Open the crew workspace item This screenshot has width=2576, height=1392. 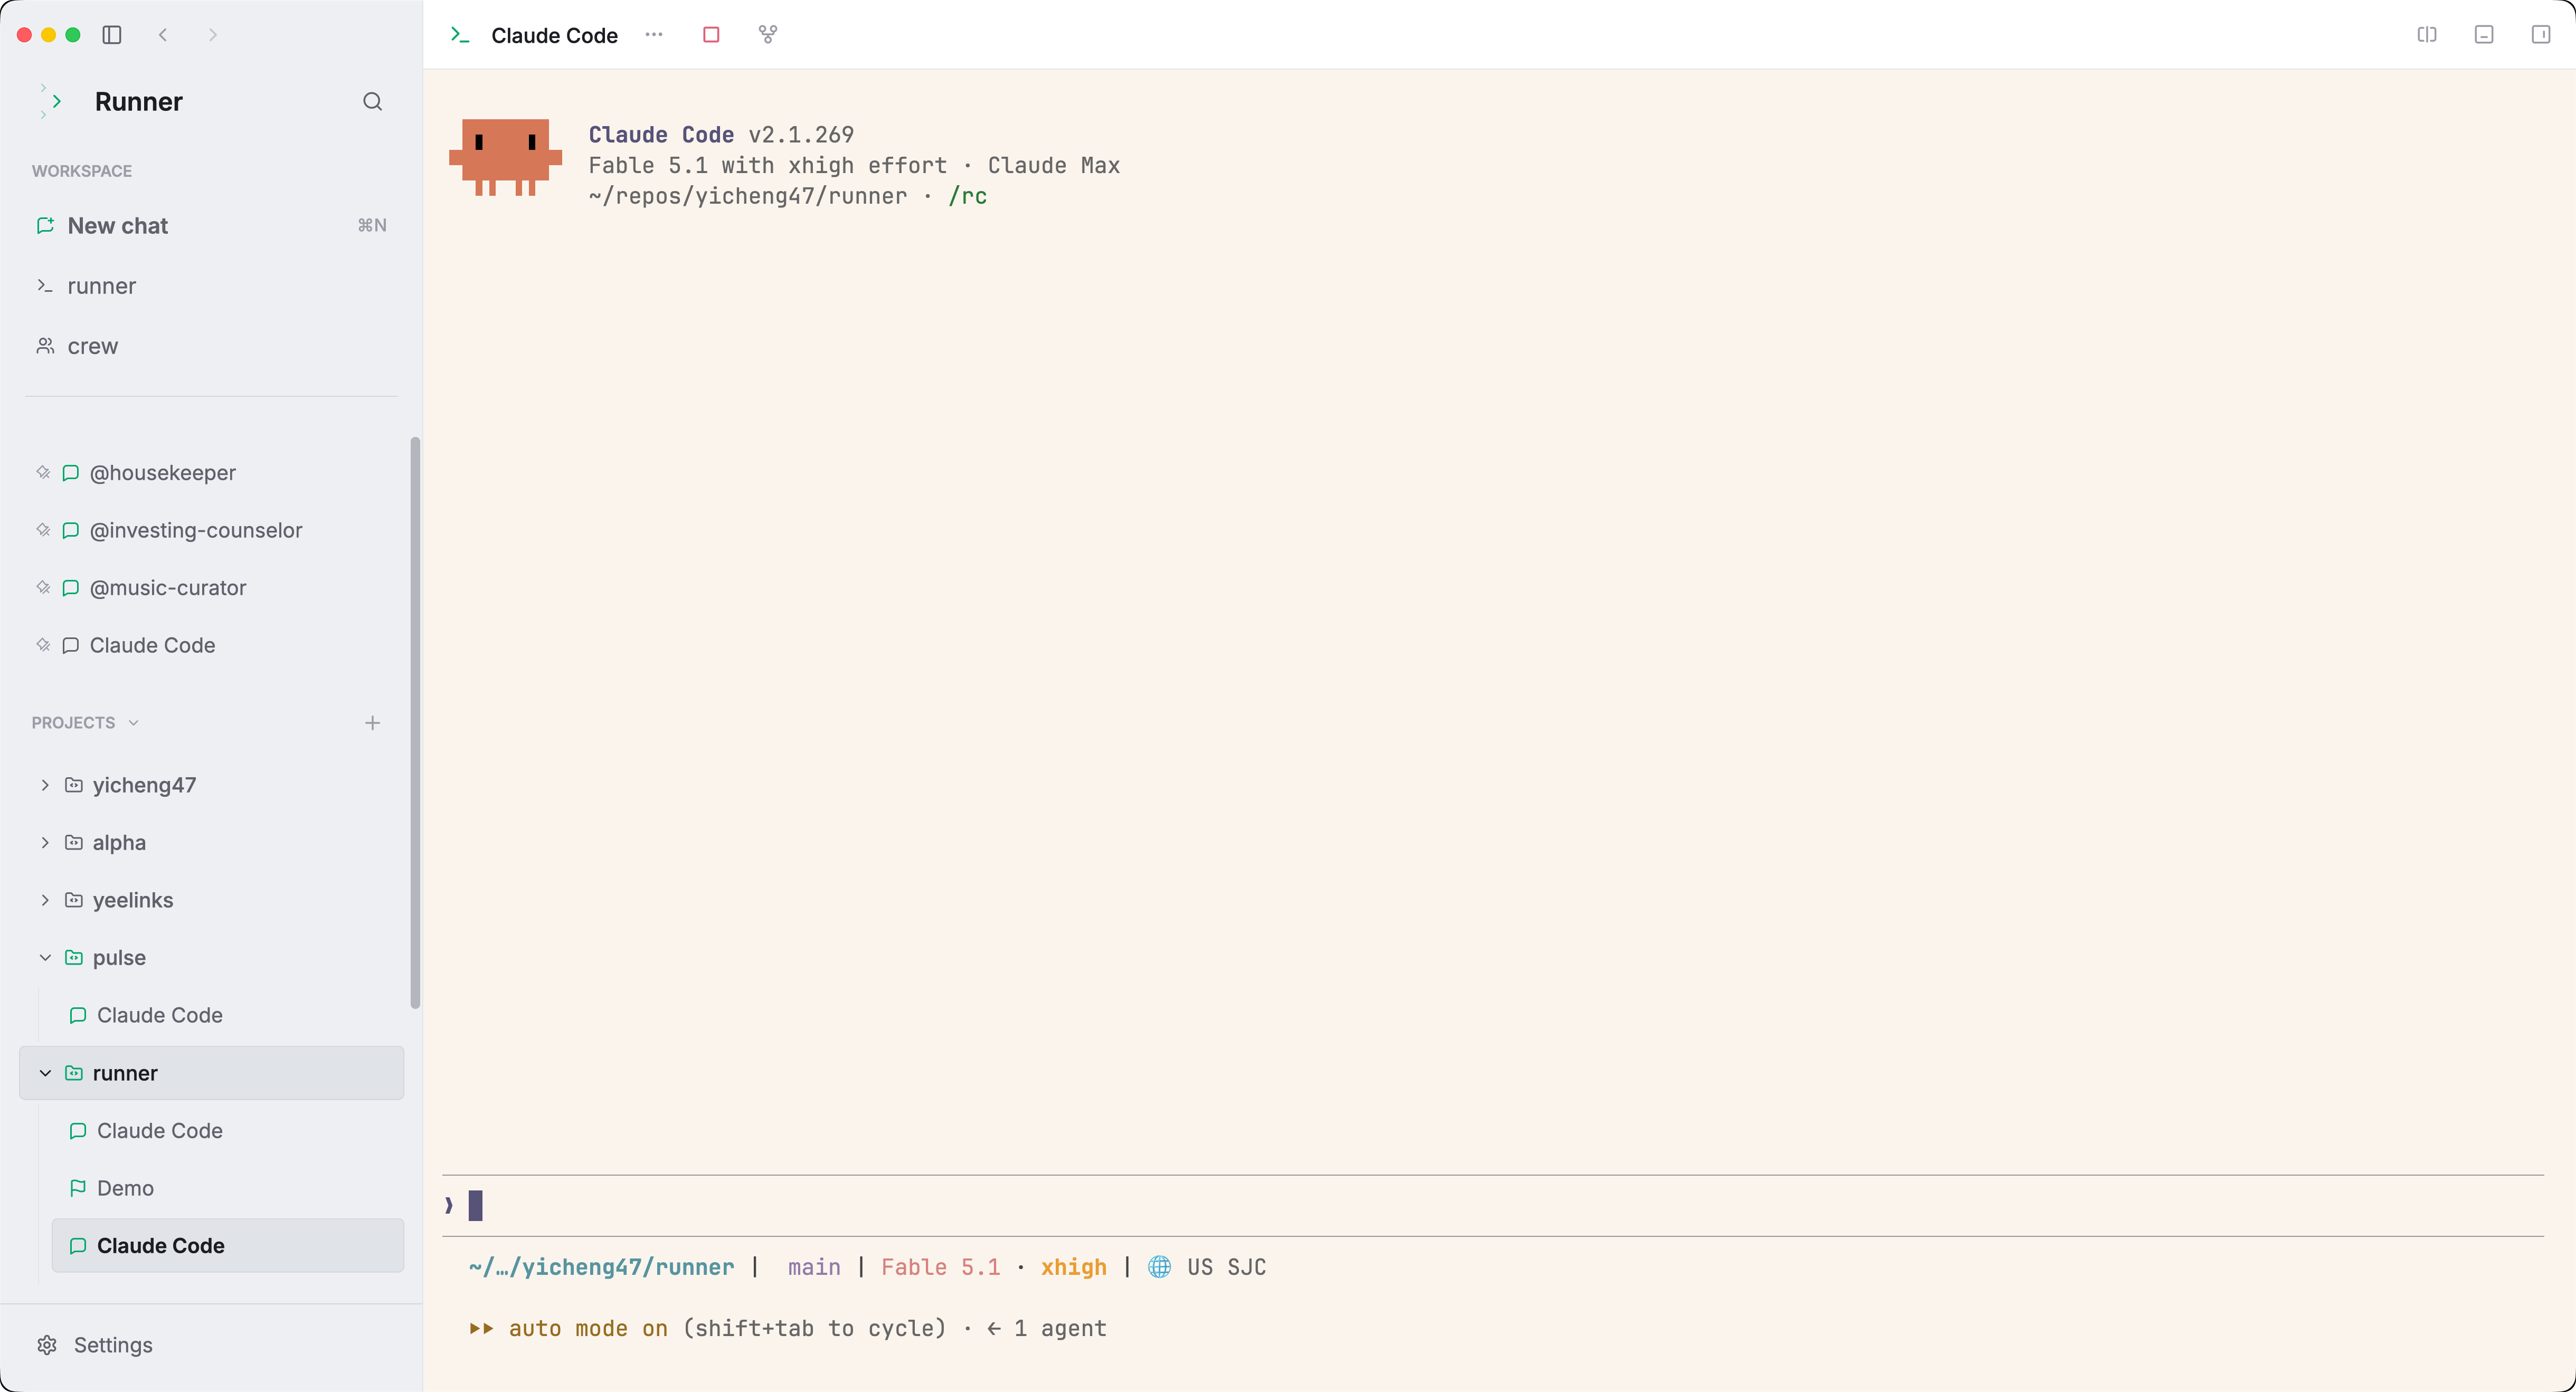click(x=211, y=346)
